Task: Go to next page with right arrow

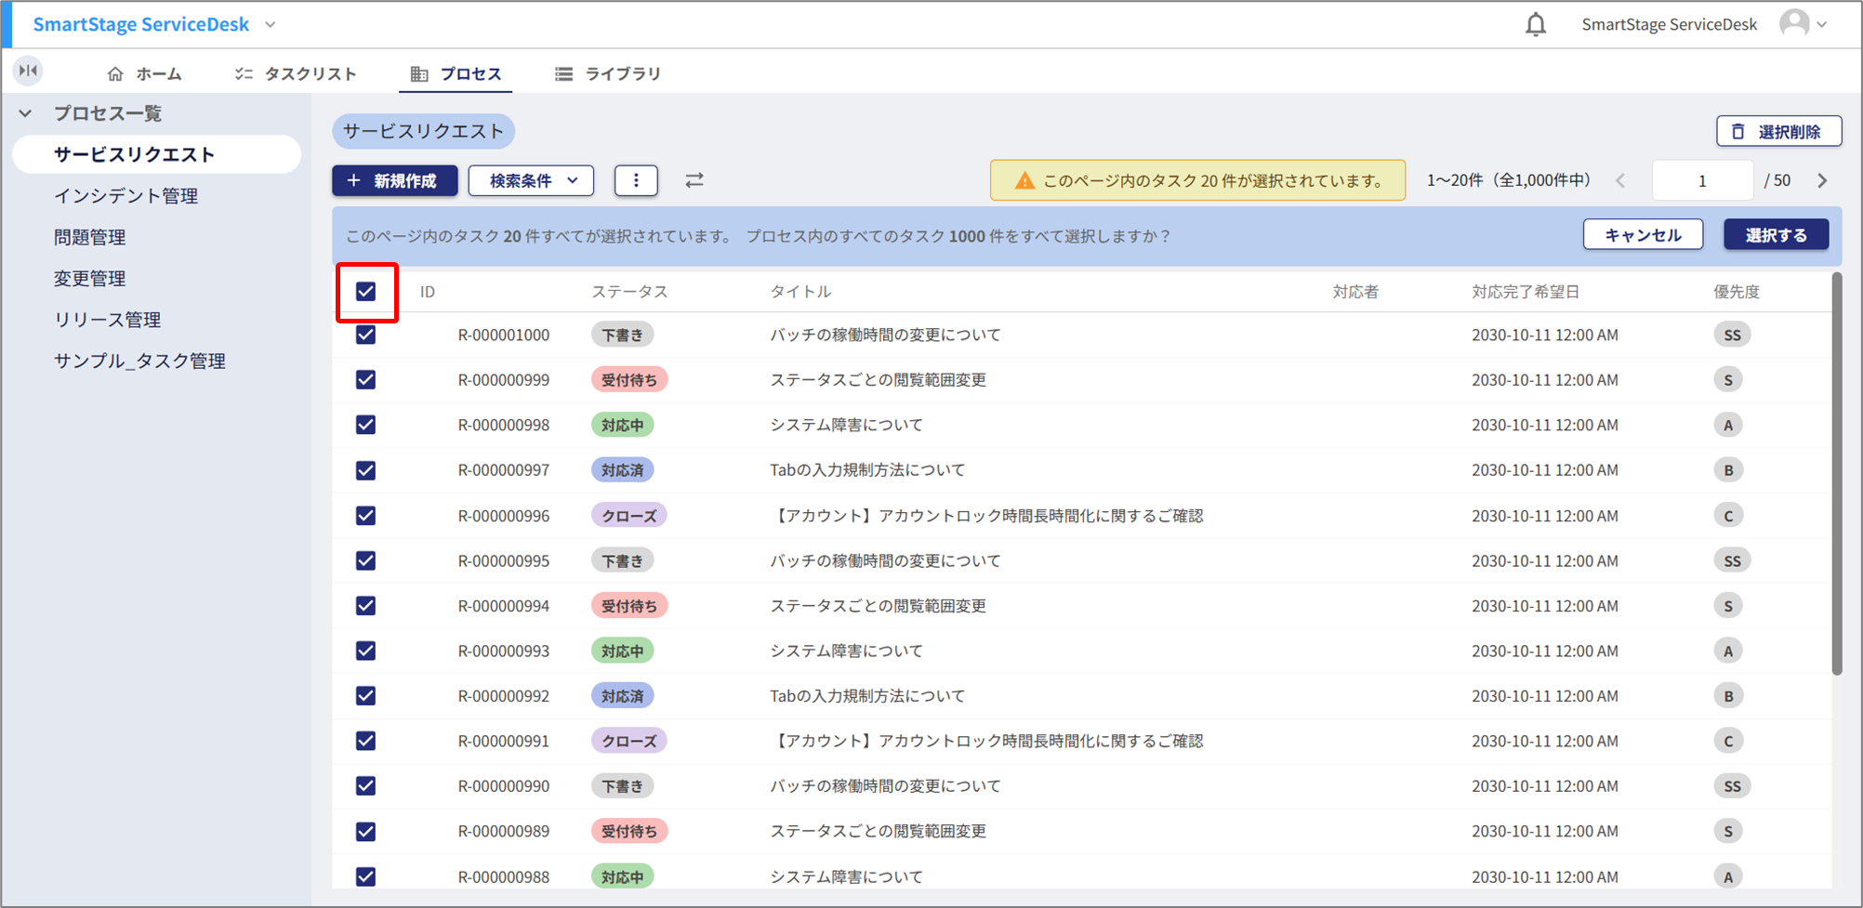Action: coord(1822,180)
